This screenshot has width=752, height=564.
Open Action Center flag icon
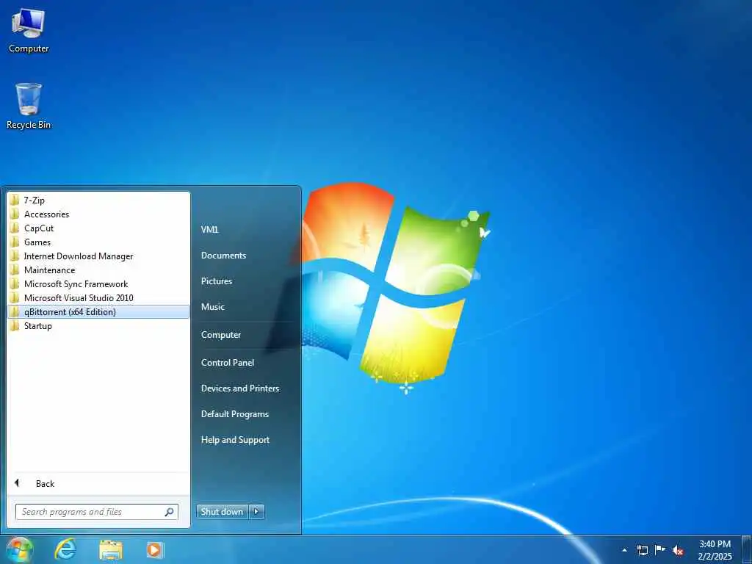coord(660,550)
